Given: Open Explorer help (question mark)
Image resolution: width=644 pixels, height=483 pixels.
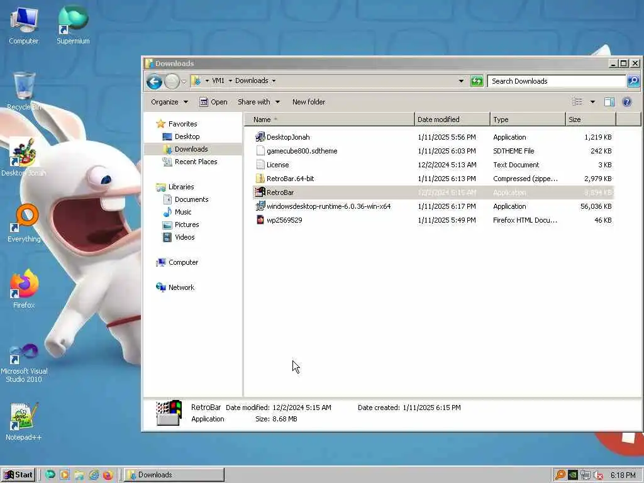Looking at the screenshot, I should (x=627, y=102).
